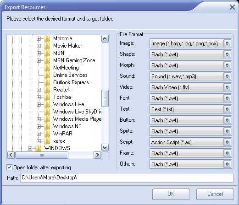Screen dimensions: 239x205
Task: Select the NetMeeting folder label
Action: (x=66, y=68)
